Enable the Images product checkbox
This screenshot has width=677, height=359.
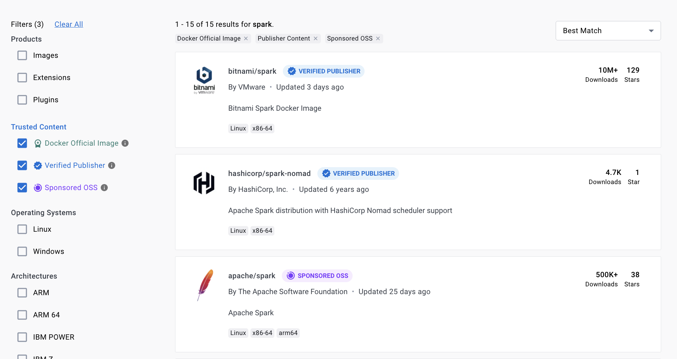click(x=22, y=55)
